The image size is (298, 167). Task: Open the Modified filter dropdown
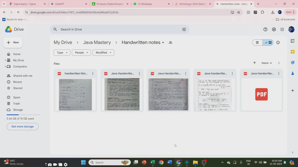click(x=103, y=53)
